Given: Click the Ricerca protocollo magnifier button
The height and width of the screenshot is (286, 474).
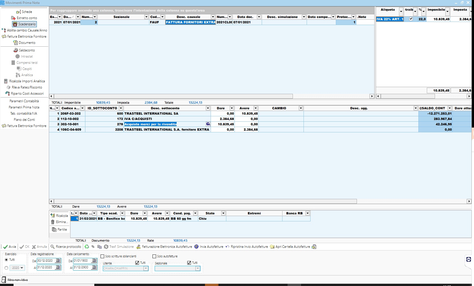Looking at the screenshot, I should [x=66, y=247].
